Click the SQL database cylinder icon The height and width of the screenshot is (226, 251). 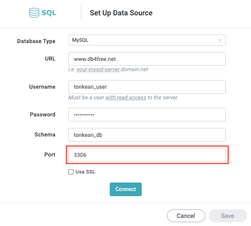(x=34, y=13)
